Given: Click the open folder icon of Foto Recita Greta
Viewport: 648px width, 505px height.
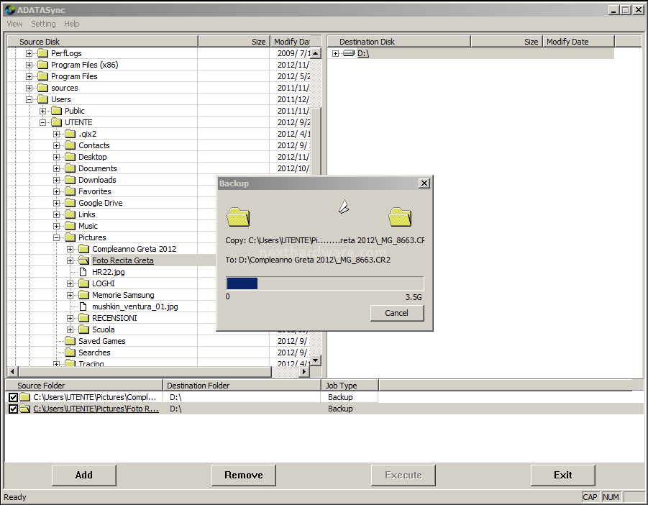Looking at the screenshot, I should coord(84,260).
